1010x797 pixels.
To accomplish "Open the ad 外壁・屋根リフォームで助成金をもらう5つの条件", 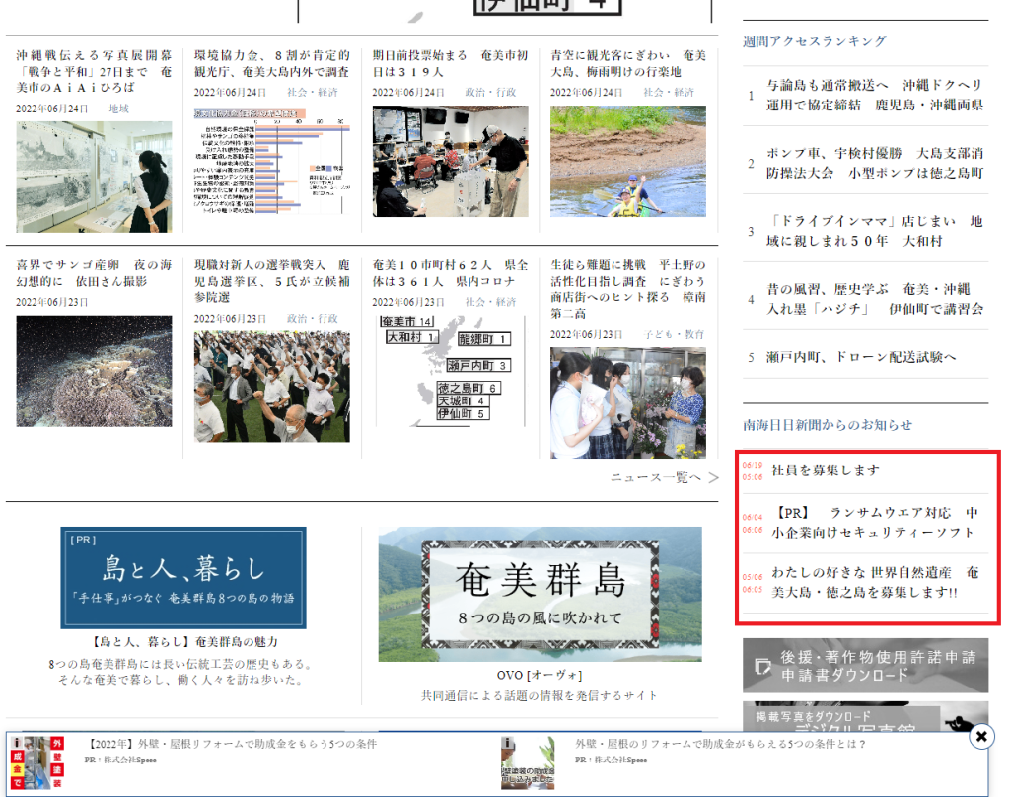I will pos(231,744).
